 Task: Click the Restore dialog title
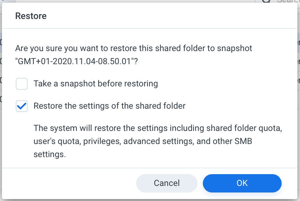[x=31, y=16]
